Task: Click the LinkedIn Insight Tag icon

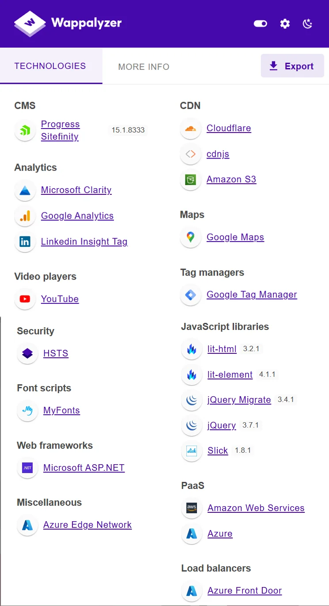Action: coord(25,242)
